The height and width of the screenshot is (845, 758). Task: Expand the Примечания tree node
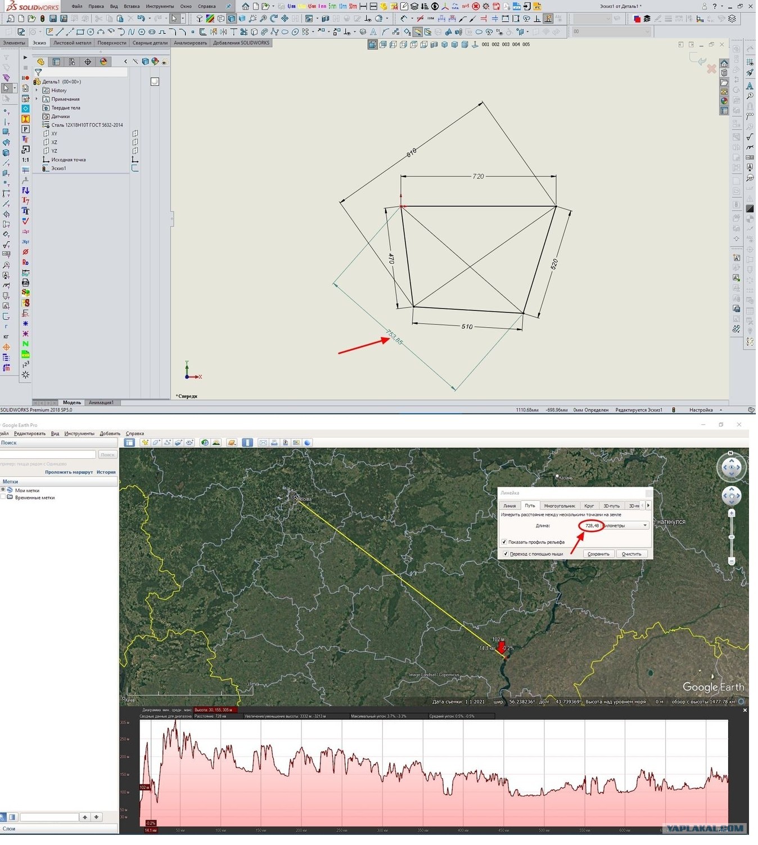pos(37,99)
